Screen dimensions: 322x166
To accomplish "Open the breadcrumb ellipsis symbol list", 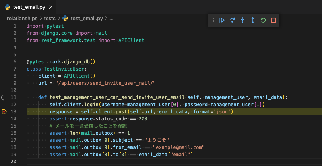I will [x=111, y=19].
